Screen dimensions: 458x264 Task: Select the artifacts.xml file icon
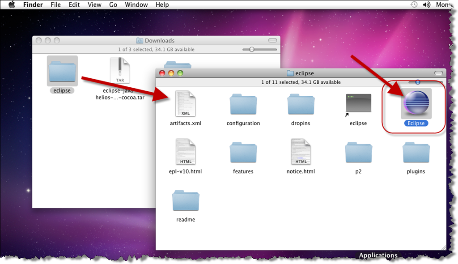pyautogui.click(x=185, y=103)
